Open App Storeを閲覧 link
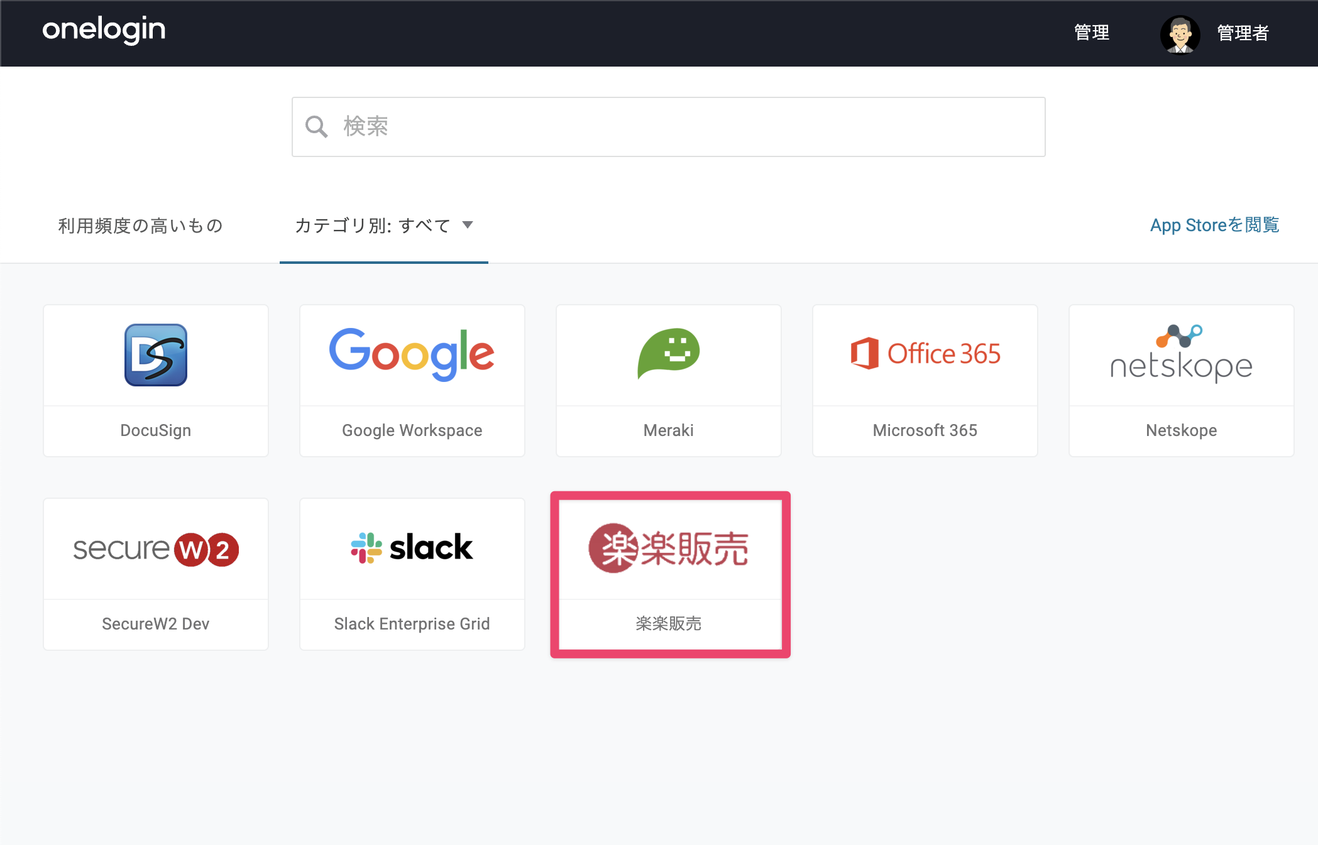The height and width of the screenshot is (845, 1318). [x=1214, y=225]
